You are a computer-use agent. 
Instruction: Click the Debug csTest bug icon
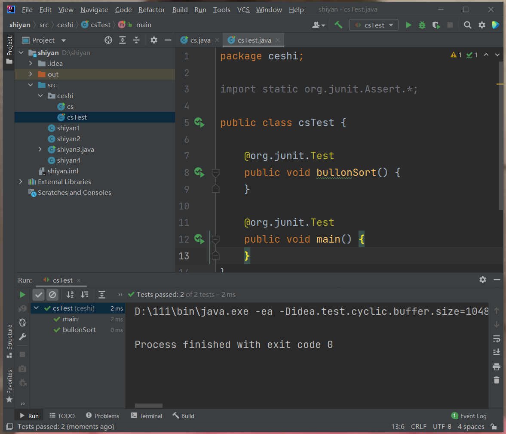[422, 25]
